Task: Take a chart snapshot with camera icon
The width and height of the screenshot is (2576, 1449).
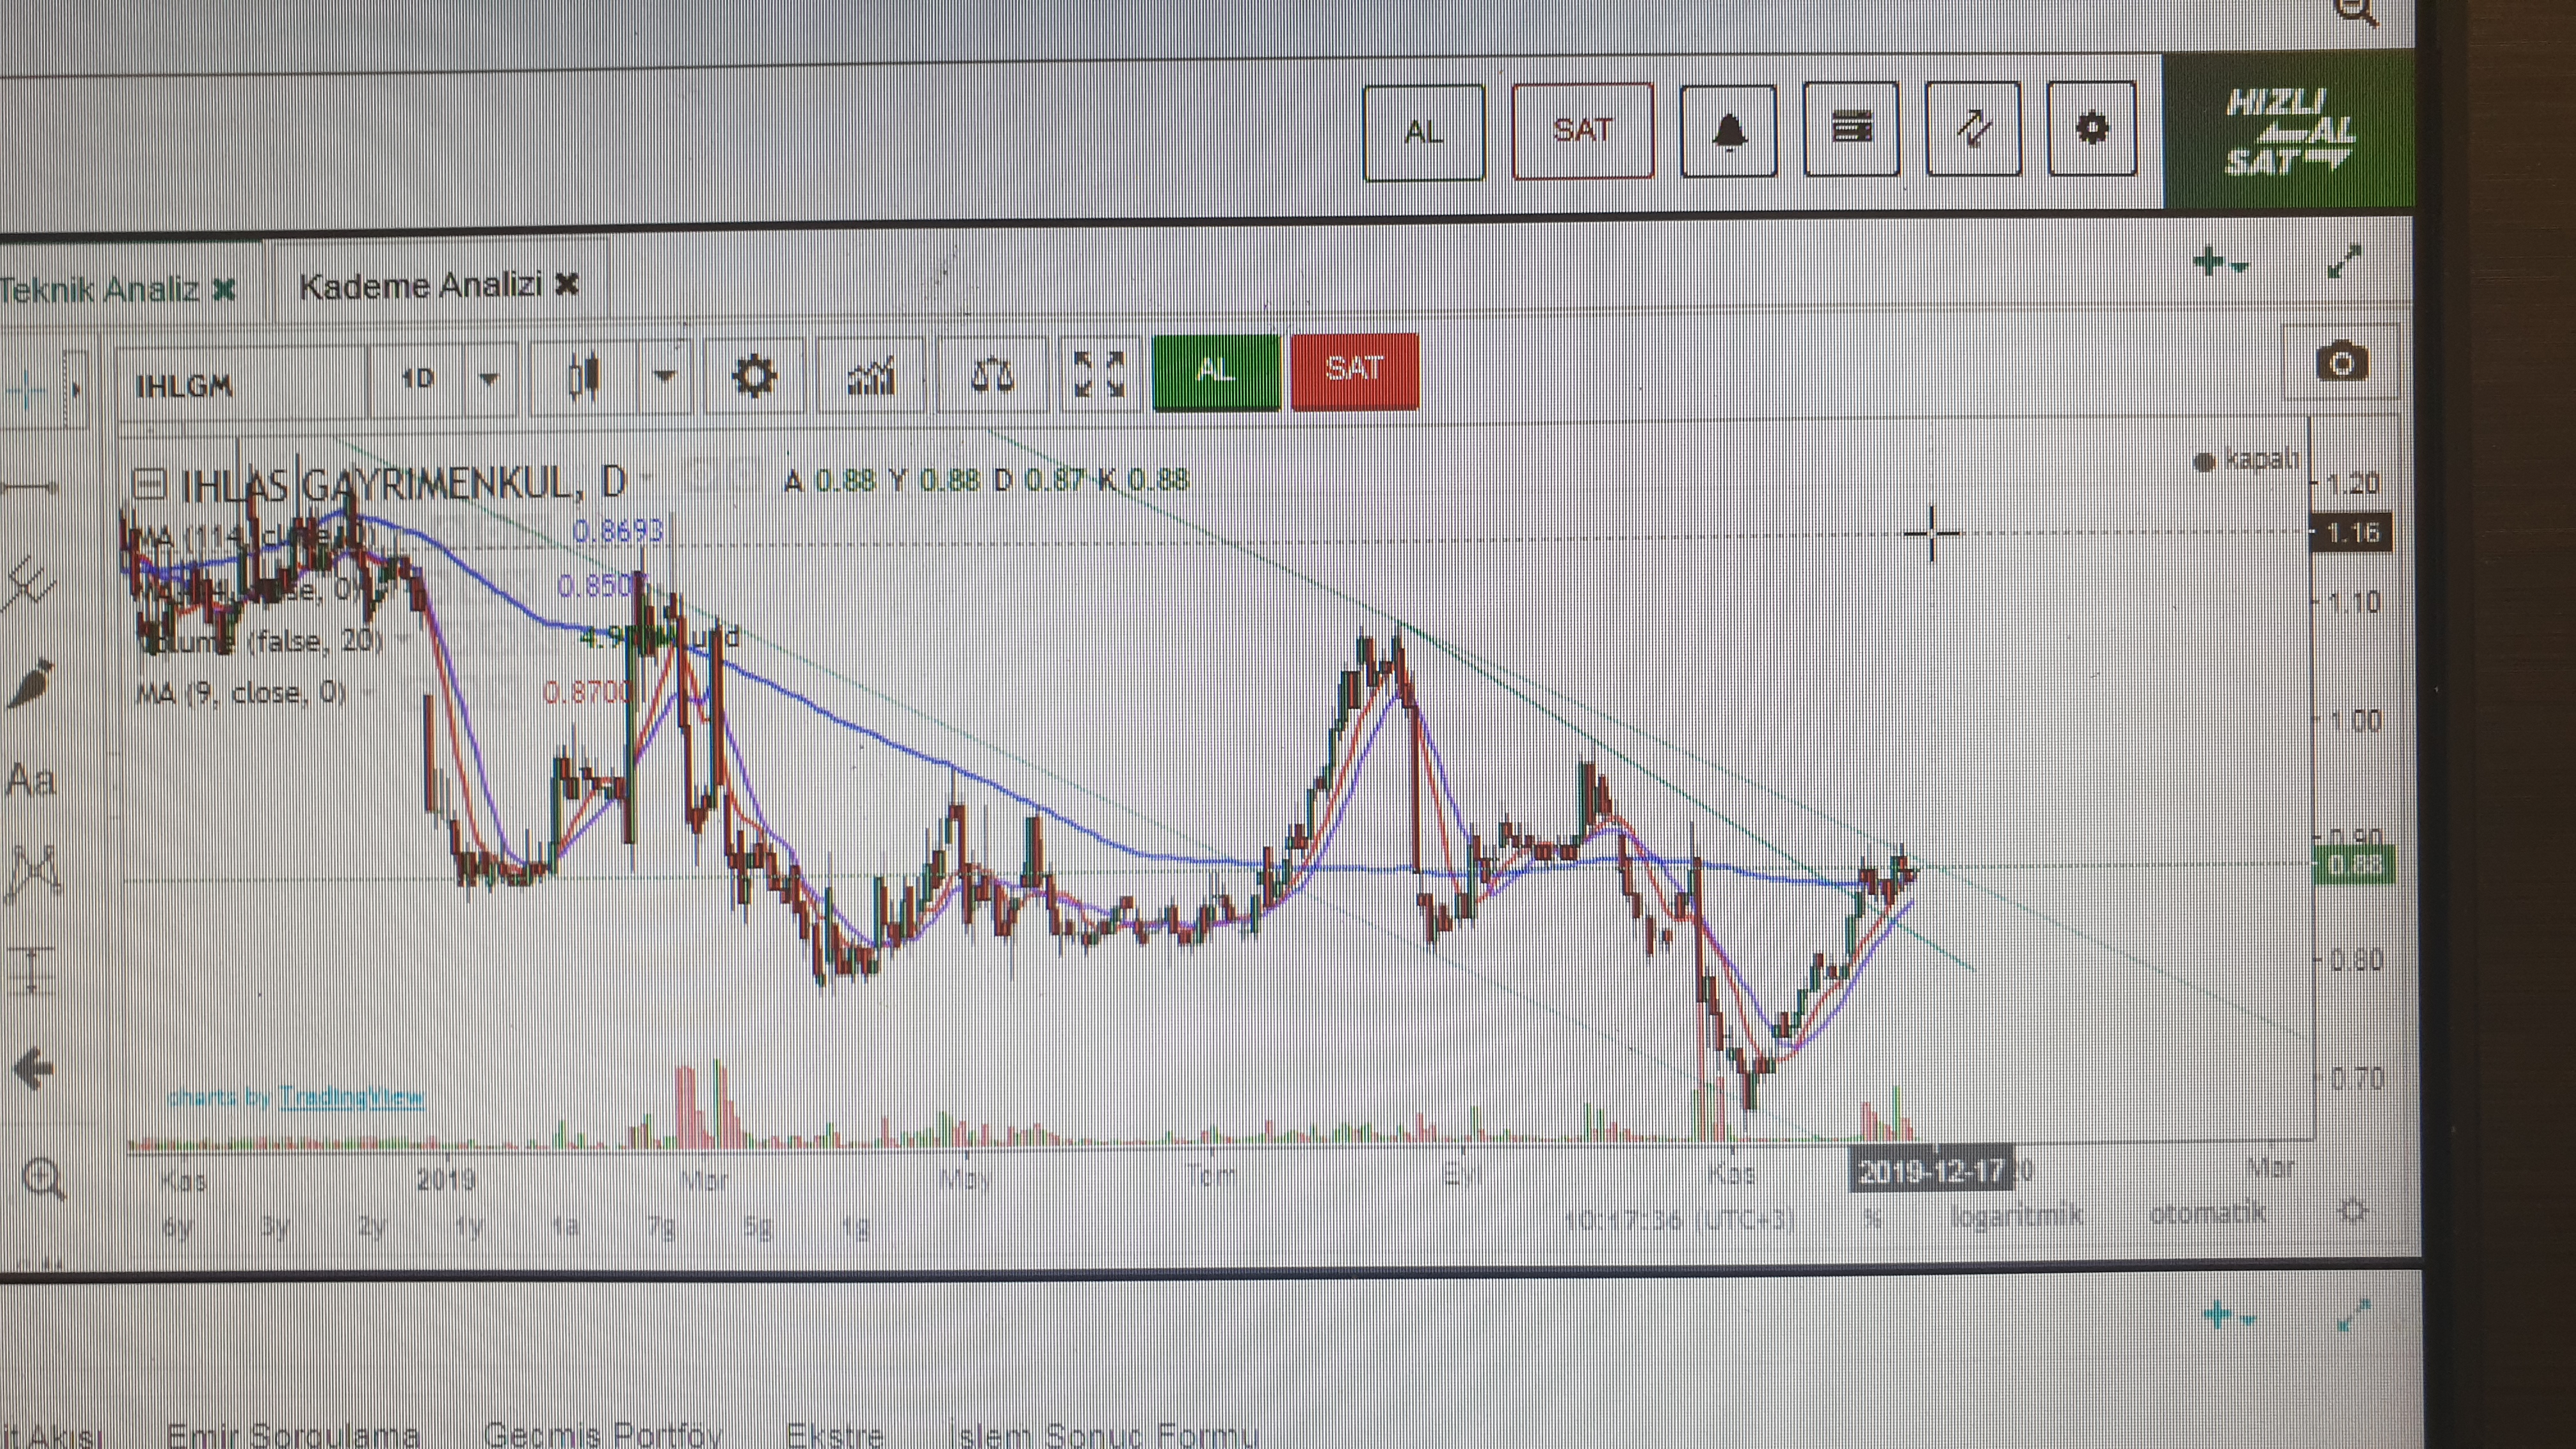Action: tap(2342, 362)
